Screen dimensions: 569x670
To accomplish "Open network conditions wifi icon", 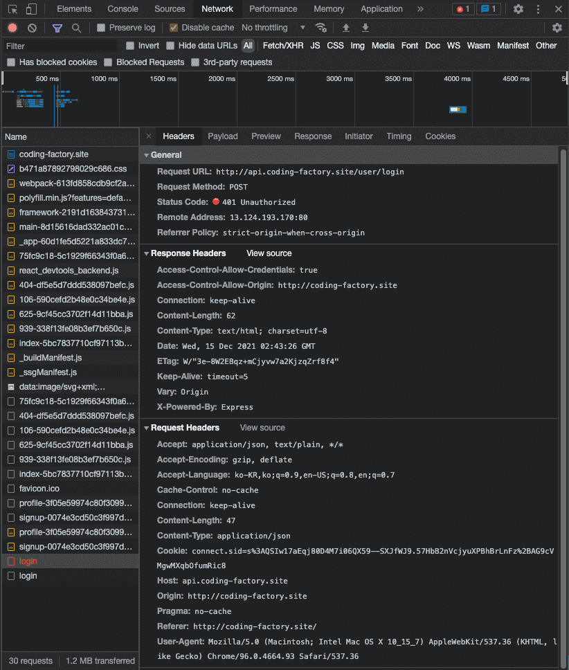I will [320, 28].
